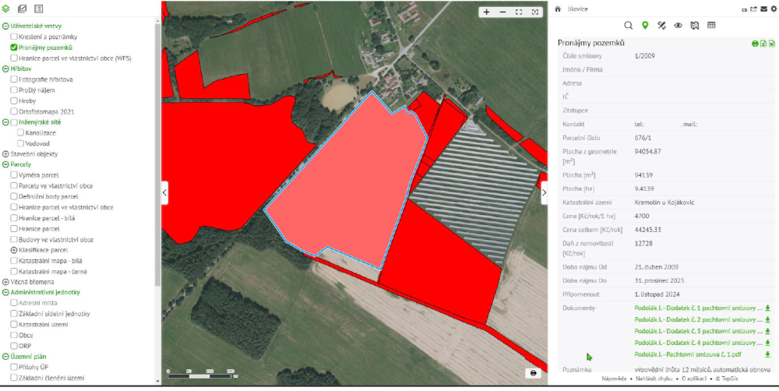Uncheck the Pronájmy pozemků layer

(x=14, y=48)
